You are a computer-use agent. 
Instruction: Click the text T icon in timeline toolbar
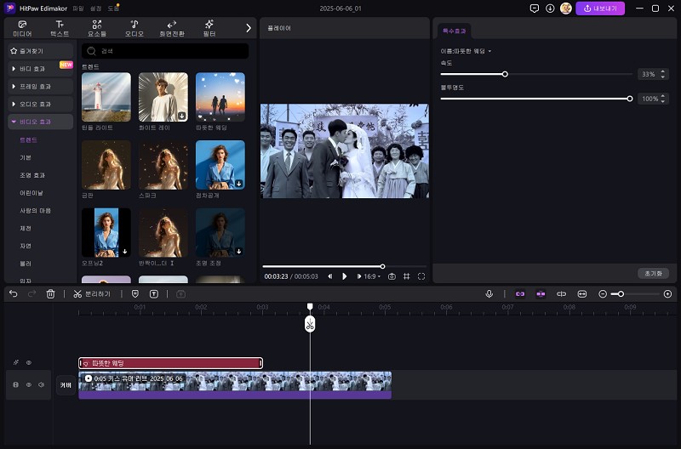(x=154, y=294)
